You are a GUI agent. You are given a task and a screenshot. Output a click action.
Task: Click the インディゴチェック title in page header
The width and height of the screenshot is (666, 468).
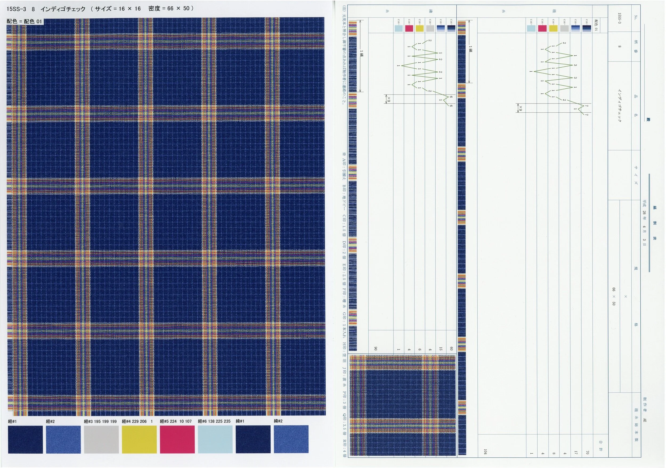coord(63,9)
